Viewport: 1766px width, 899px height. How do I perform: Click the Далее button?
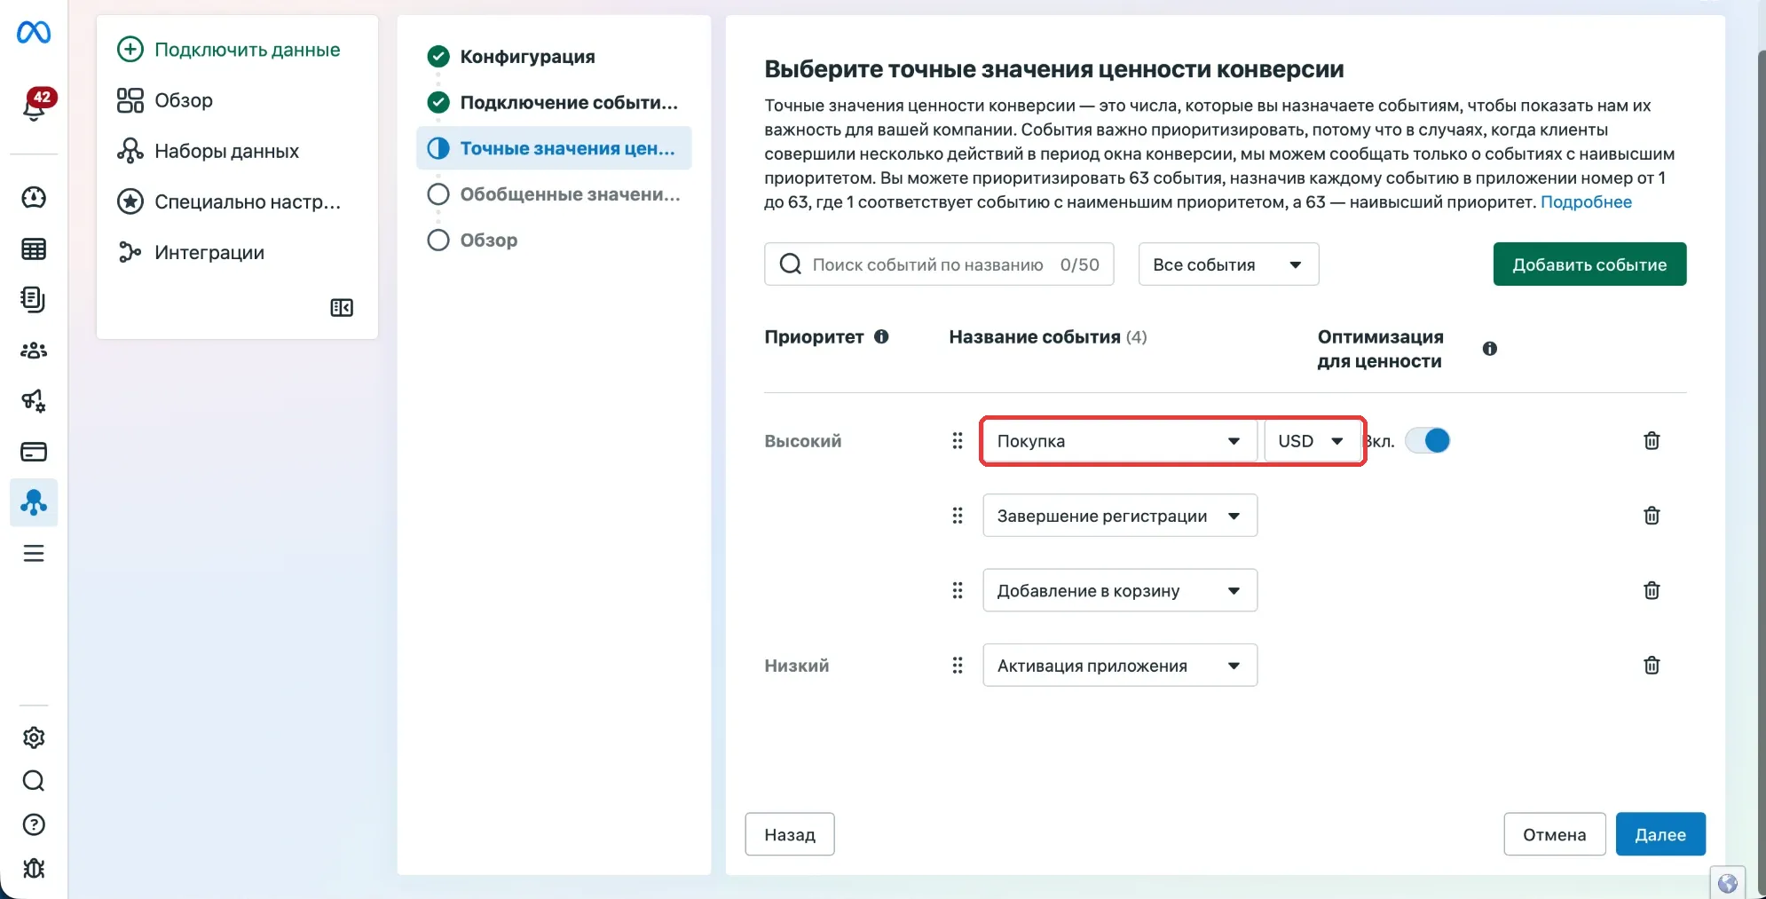(1660, 834)
